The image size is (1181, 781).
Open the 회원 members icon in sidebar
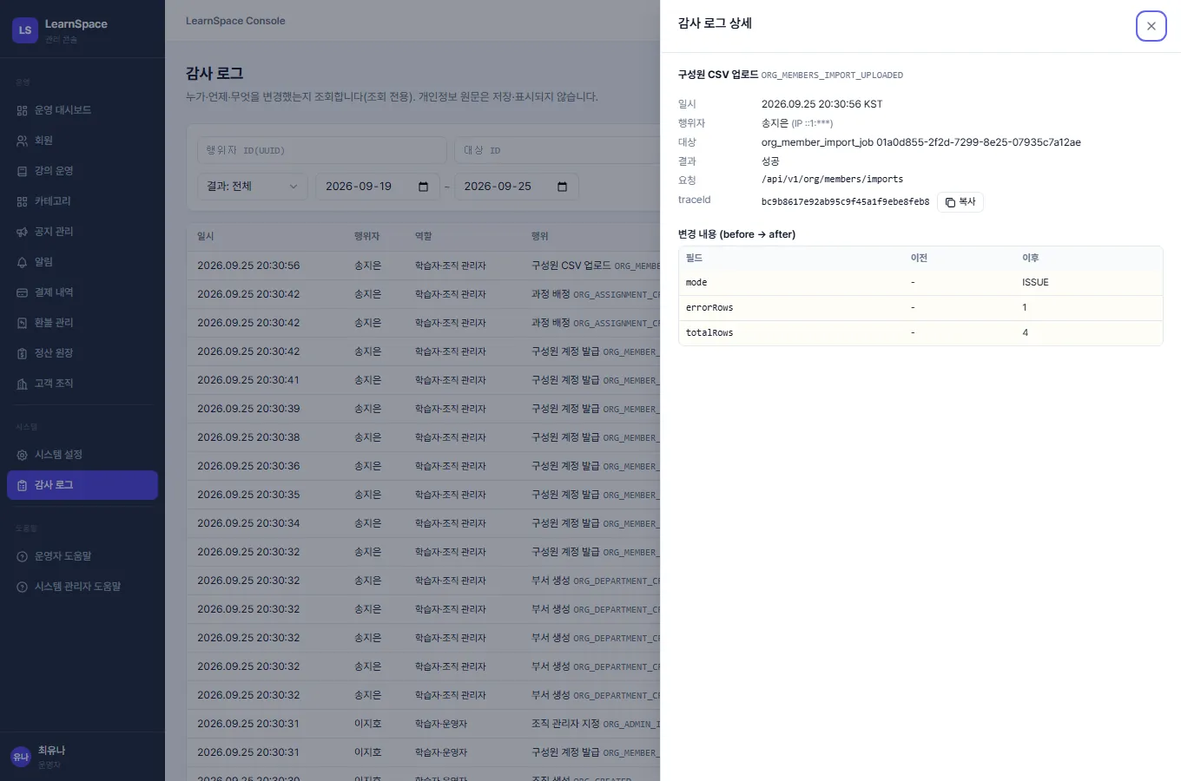22,141
